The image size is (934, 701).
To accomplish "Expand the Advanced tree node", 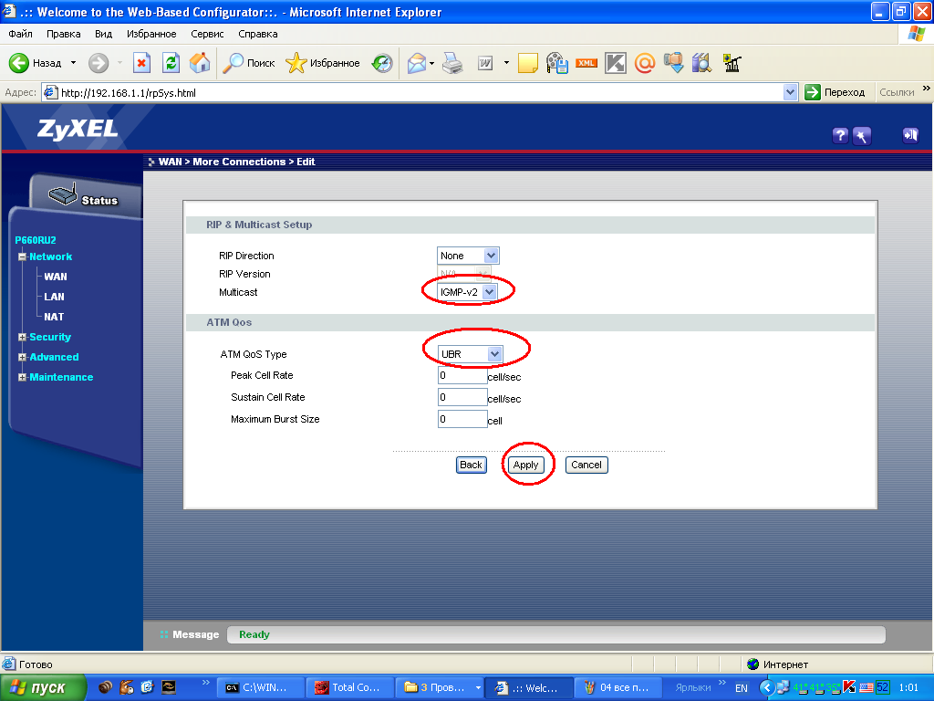I will 22,357.
